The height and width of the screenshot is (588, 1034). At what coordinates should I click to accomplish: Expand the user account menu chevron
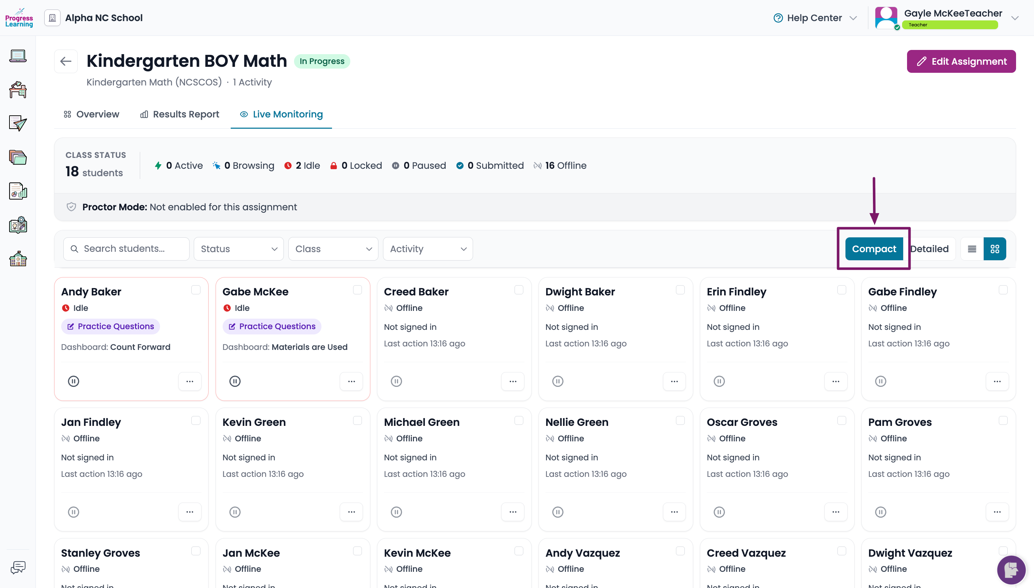pyautogui.click(x=1015, y=18)
